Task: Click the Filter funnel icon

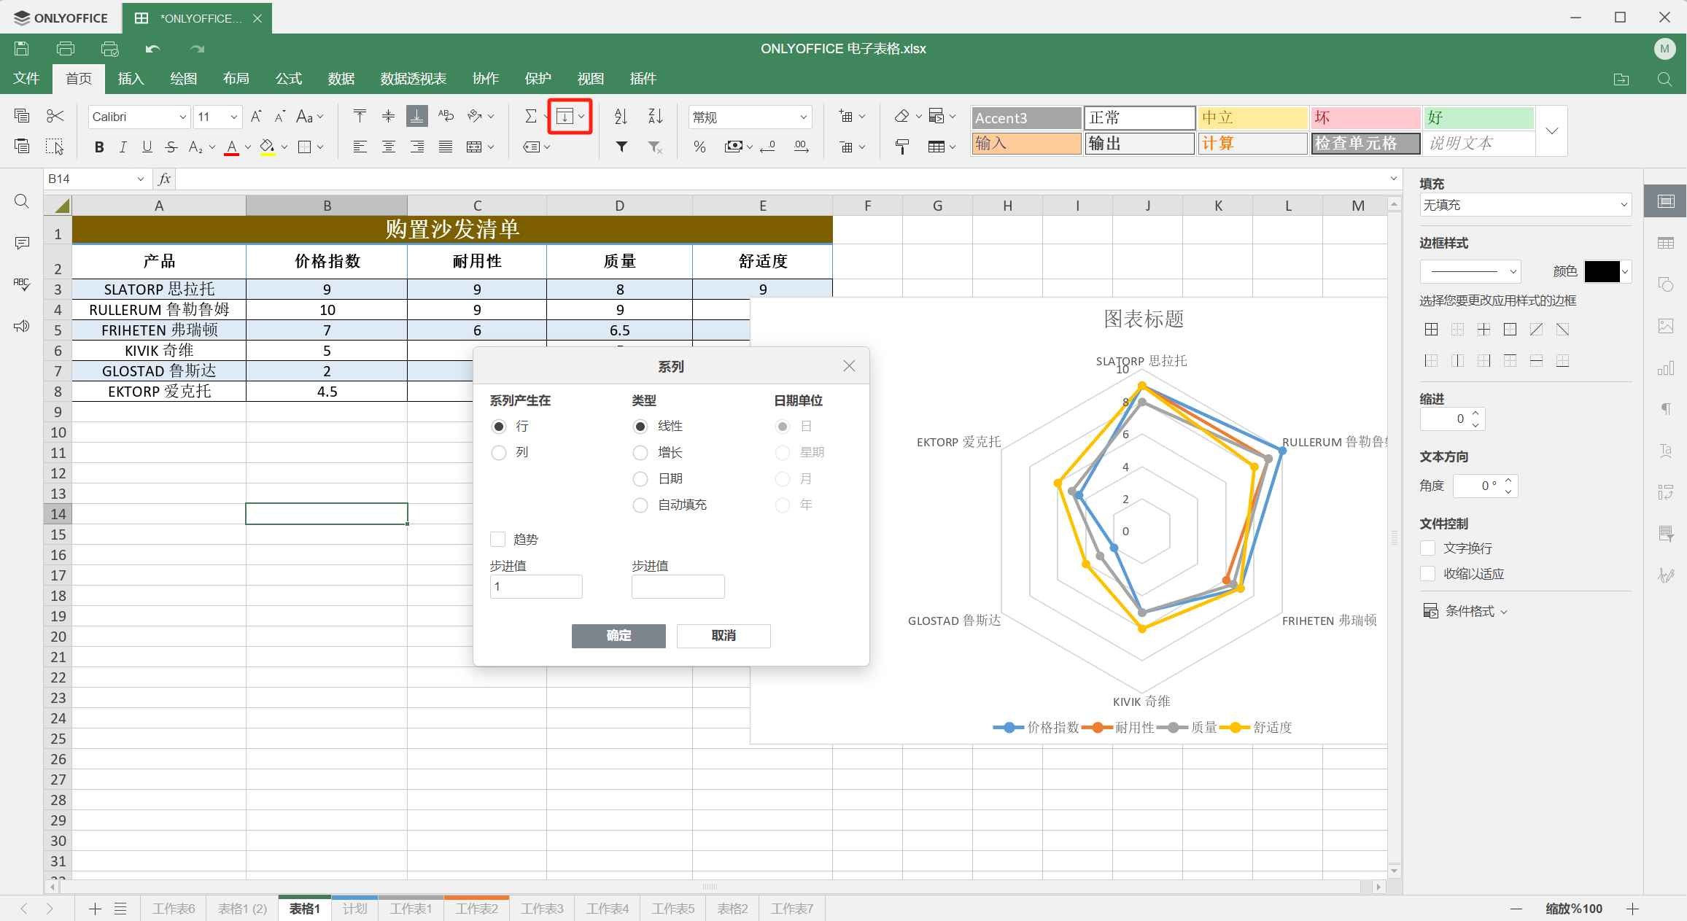Action: pyautogui.click(x=621, y=147)
